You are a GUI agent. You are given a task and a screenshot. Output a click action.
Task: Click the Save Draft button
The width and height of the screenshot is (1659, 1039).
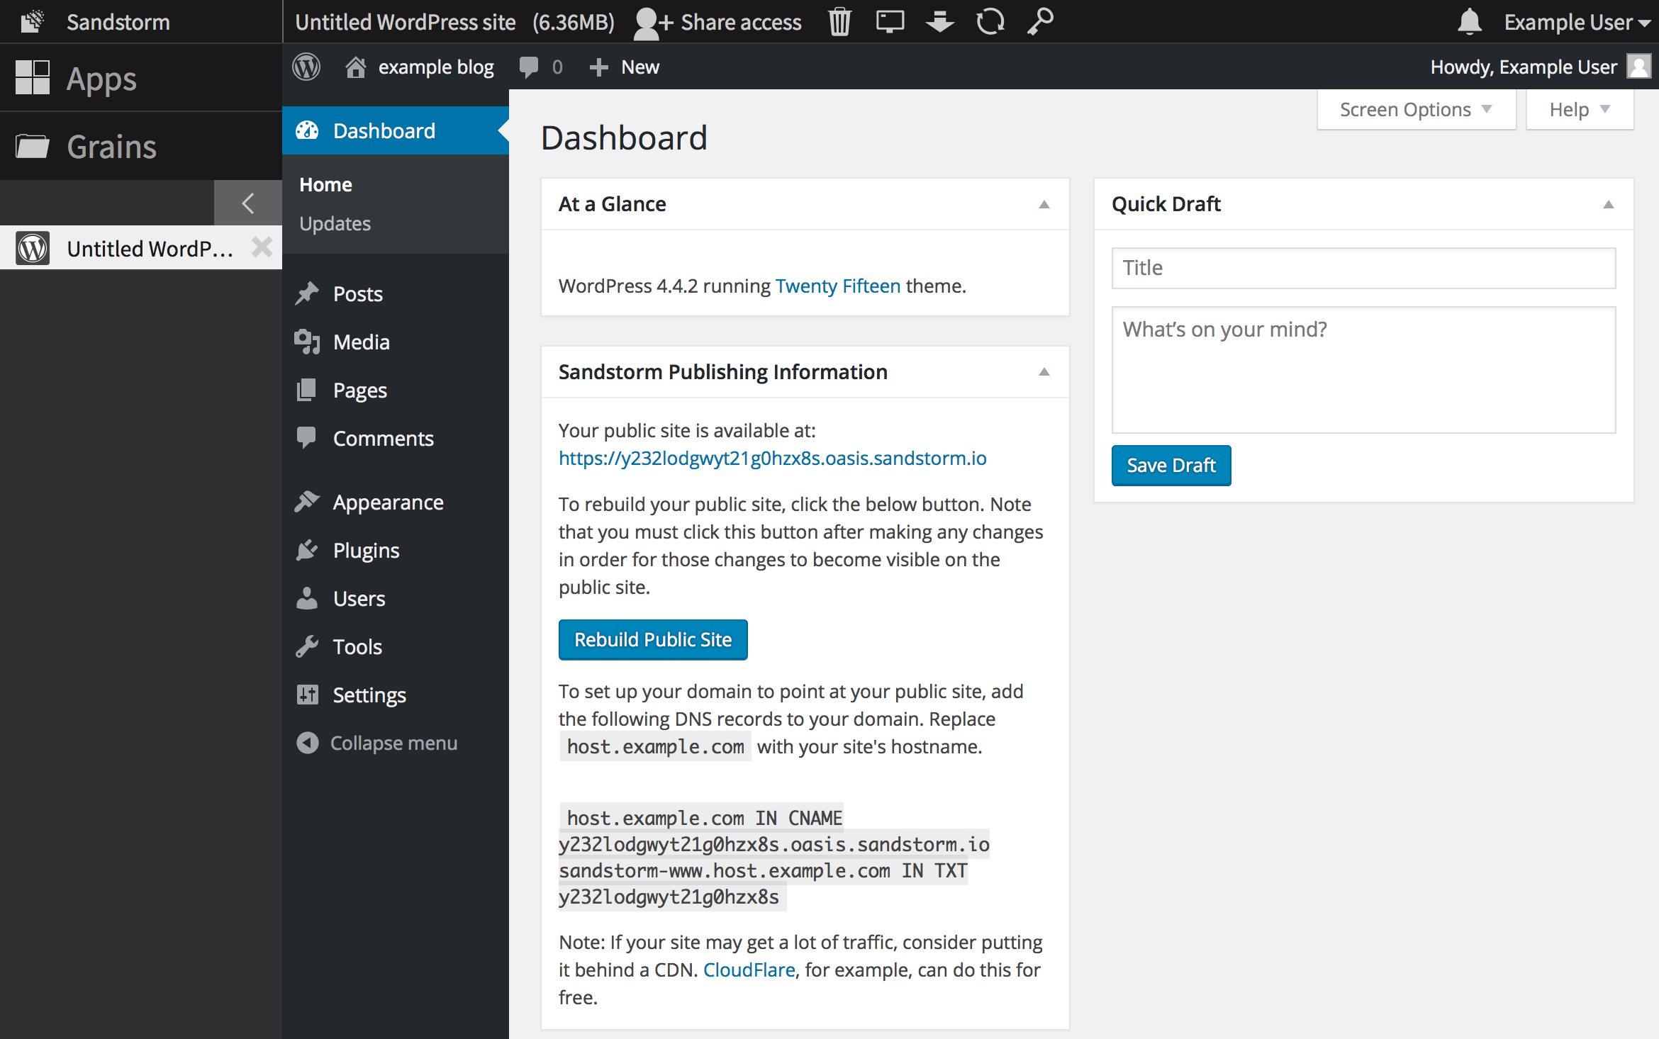[x=1171, y=465]
